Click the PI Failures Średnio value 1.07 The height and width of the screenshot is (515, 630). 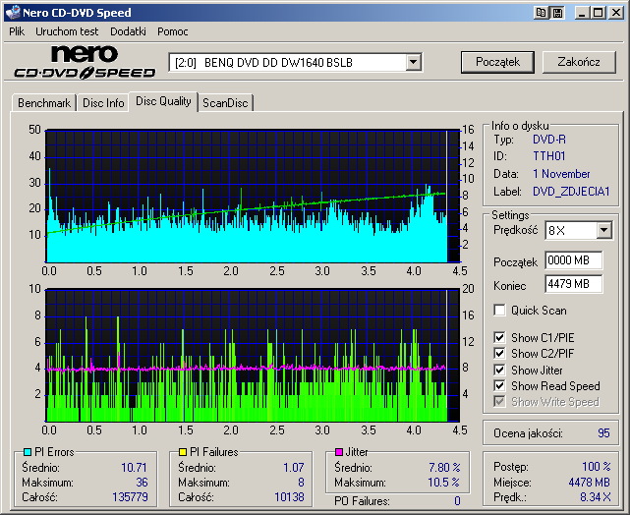pos(293,467)
